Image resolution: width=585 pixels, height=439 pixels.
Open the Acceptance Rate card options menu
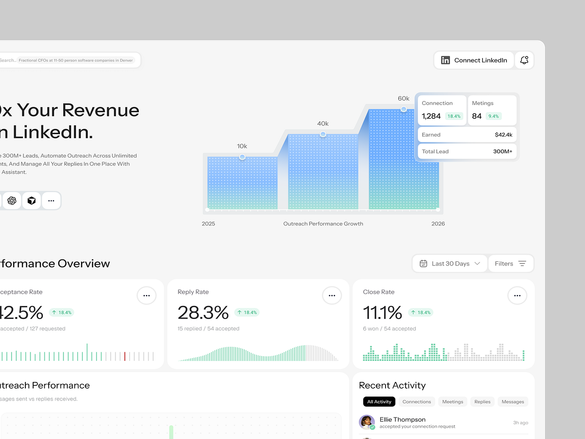[x=146, y=296]
